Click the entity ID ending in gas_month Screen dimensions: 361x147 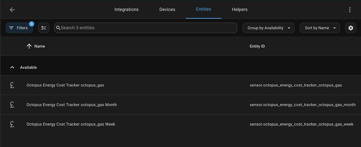303,105
